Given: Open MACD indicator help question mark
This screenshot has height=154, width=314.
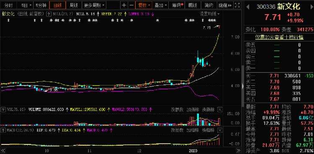Looking at the screenshot, I should pos(3,130).
